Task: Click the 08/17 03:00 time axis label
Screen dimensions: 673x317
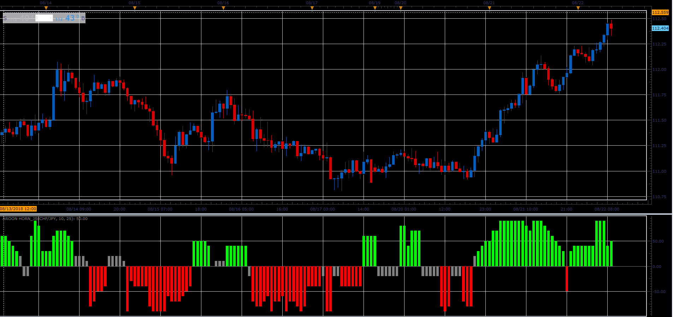Action: coord(323,209)
